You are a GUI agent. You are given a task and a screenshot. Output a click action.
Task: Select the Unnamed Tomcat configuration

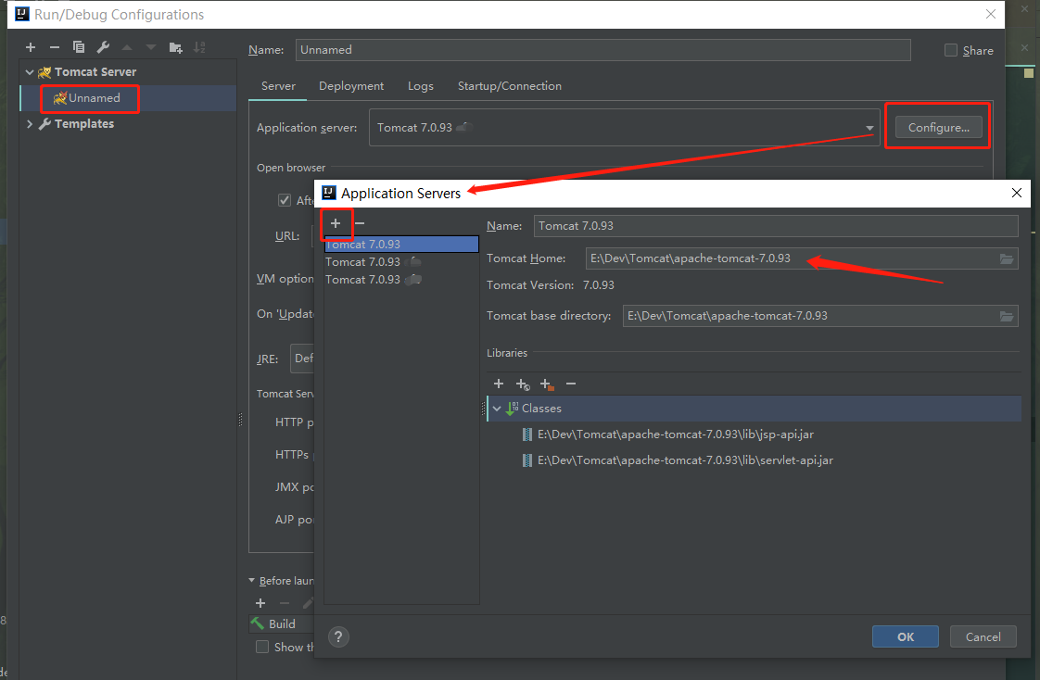click(x=129, y=98)
